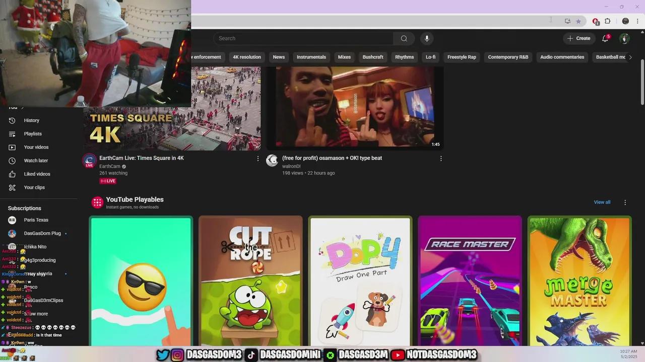Click the walronD! channel name

click(x=291, y=166)
